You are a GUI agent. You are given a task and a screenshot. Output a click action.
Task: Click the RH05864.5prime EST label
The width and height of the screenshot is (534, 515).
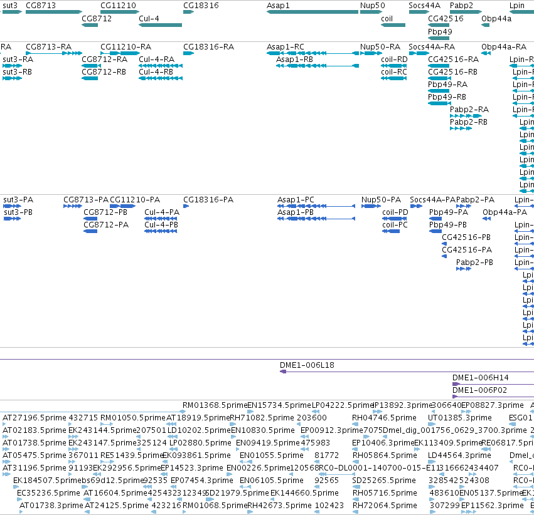click(385, 455)
